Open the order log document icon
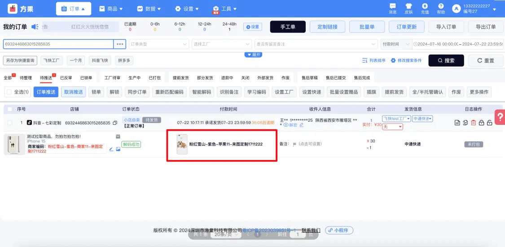 (x=457, y=122)
